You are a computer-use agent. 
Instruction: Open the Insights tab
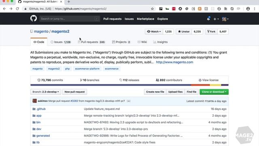[160, 42]
